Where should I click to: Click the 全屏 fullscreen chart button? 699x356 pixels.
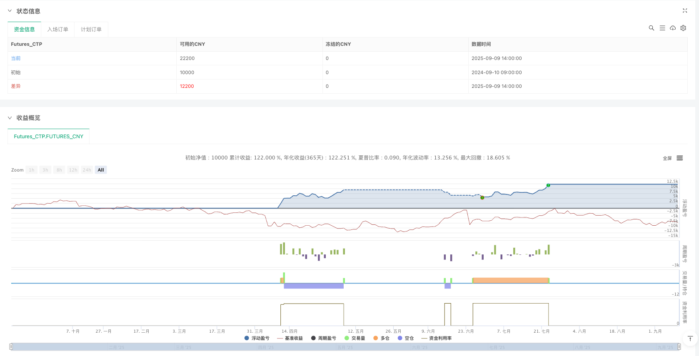667,158
